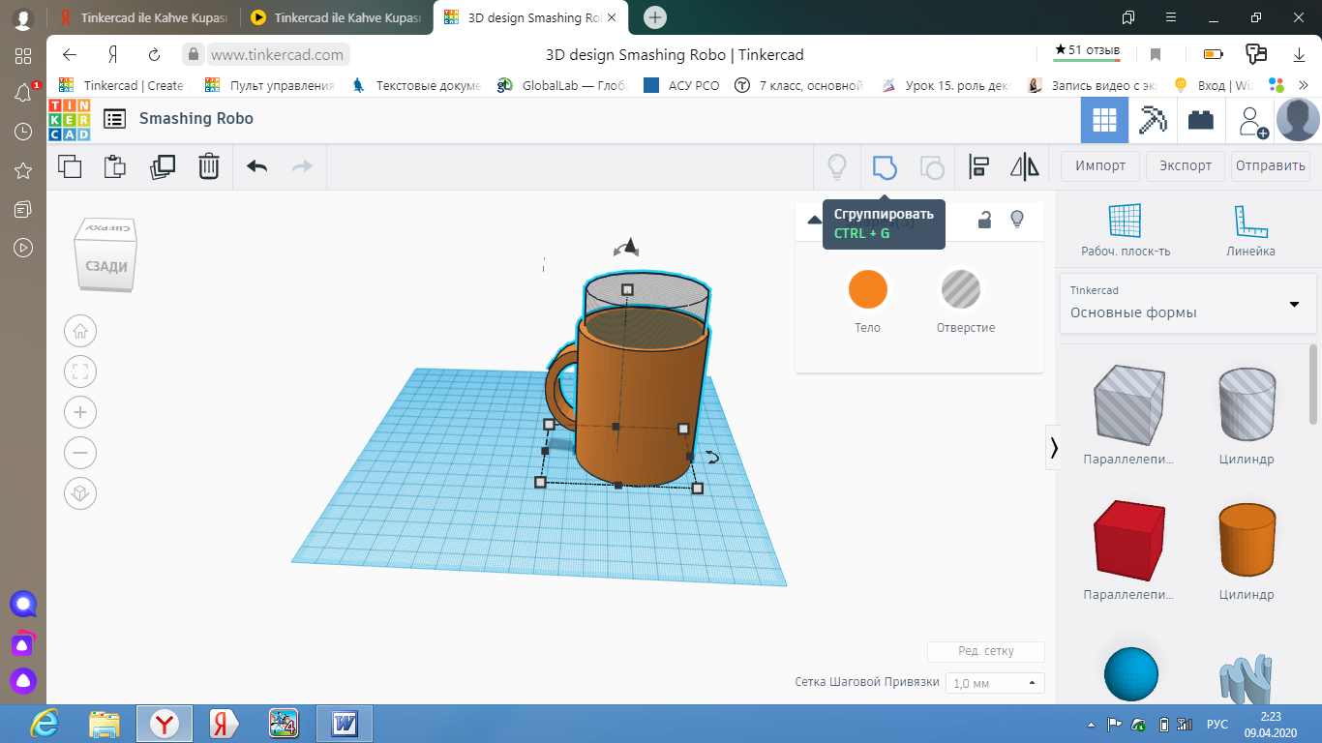Invite a collaborator with the add-person icon

[x=1251, y=122]
